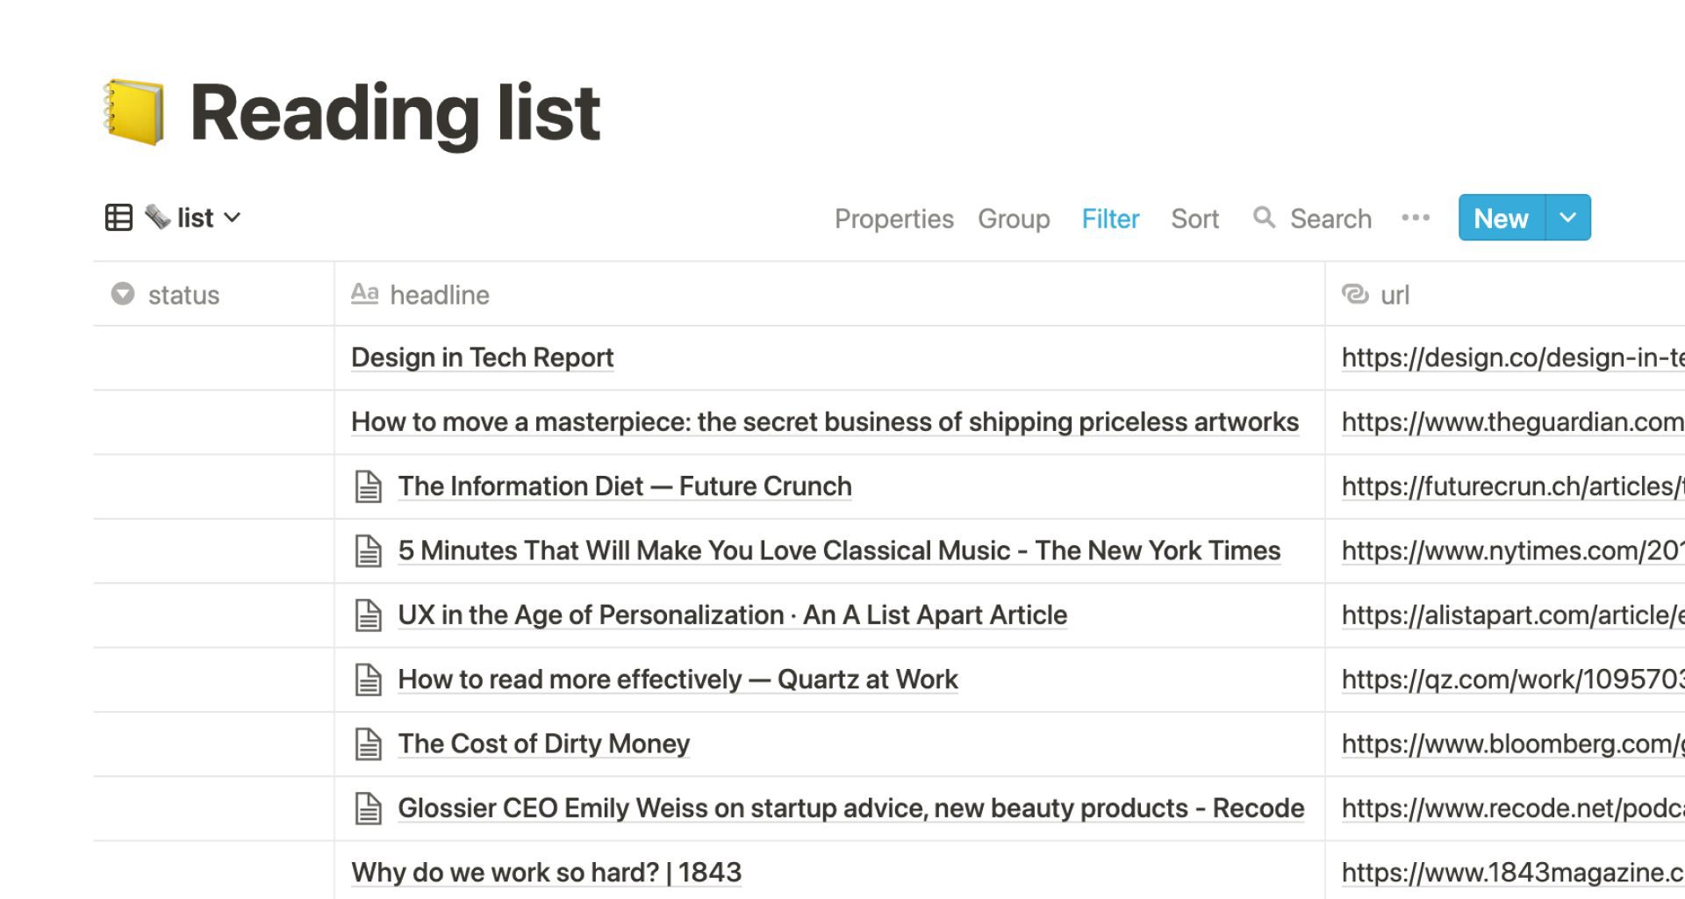
Task: Open the Filter options
Action: click(x=1110, y=219)
